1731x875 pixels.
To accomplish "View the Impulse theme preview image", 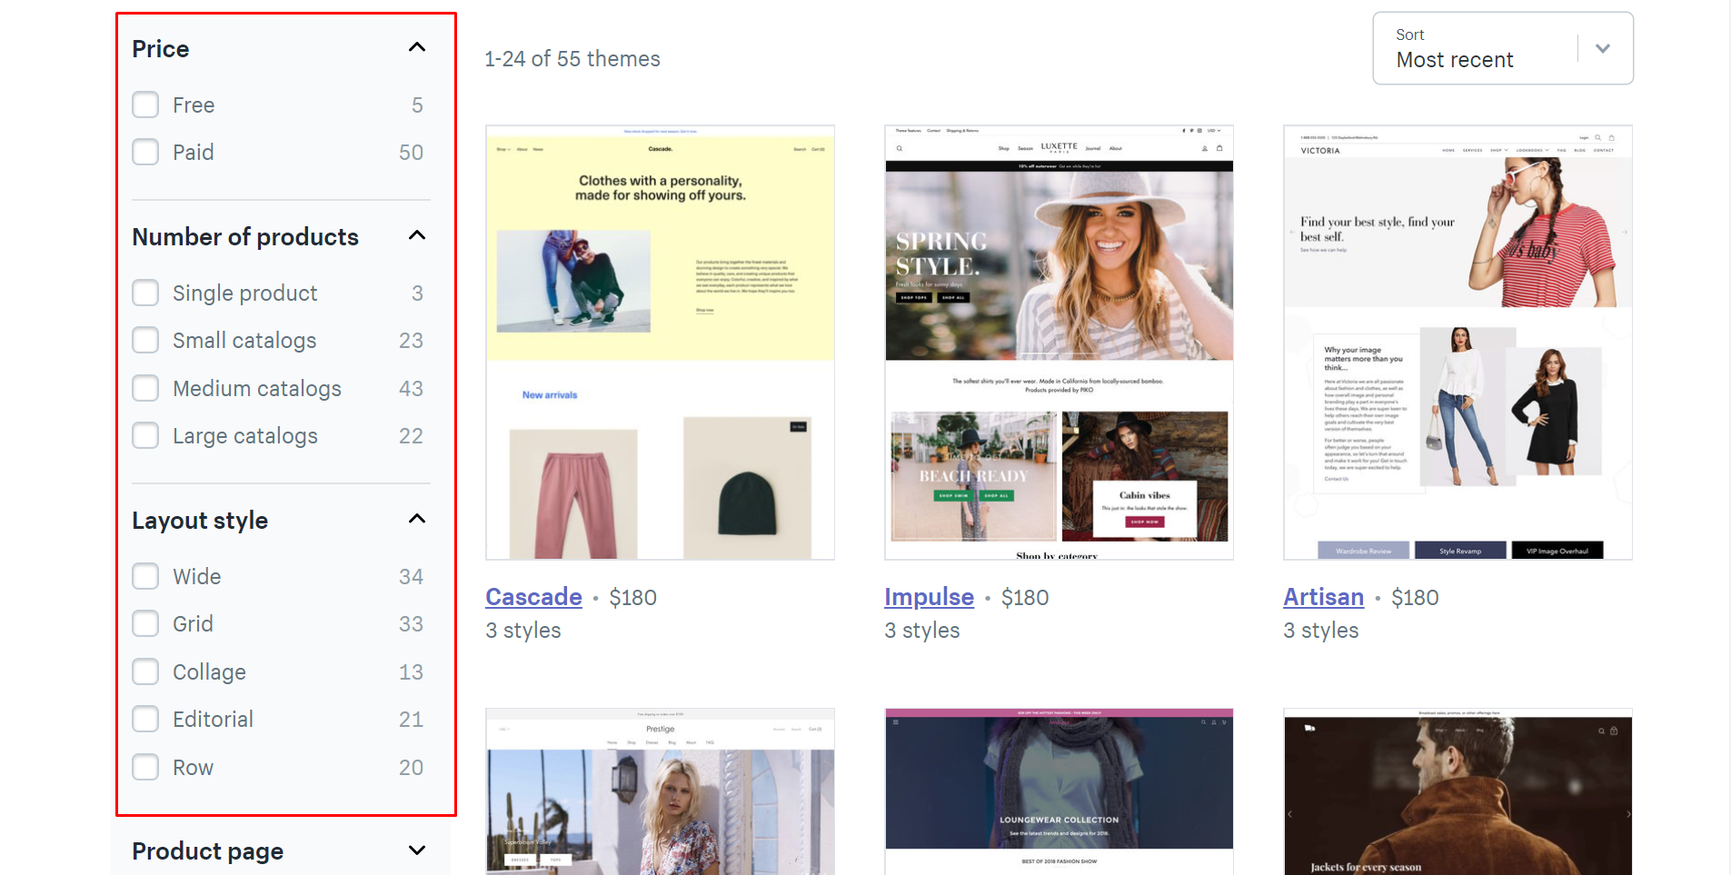I will (x=1059, y=343).
